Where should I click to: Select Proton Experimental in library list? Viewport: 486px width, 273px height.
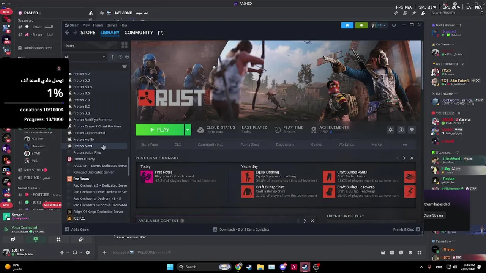(89, 133)
